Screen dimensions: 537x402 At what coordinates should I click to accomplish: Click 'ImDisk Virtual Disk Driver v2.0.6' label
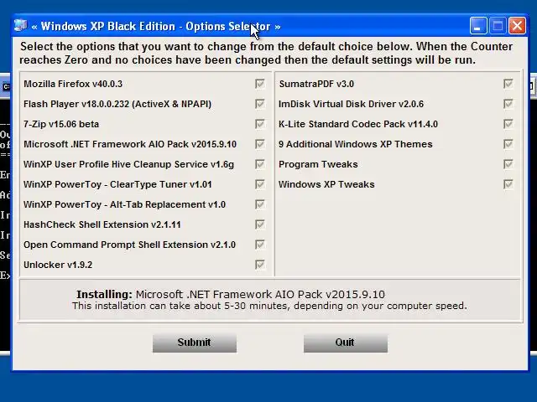(x=351, y=104)
